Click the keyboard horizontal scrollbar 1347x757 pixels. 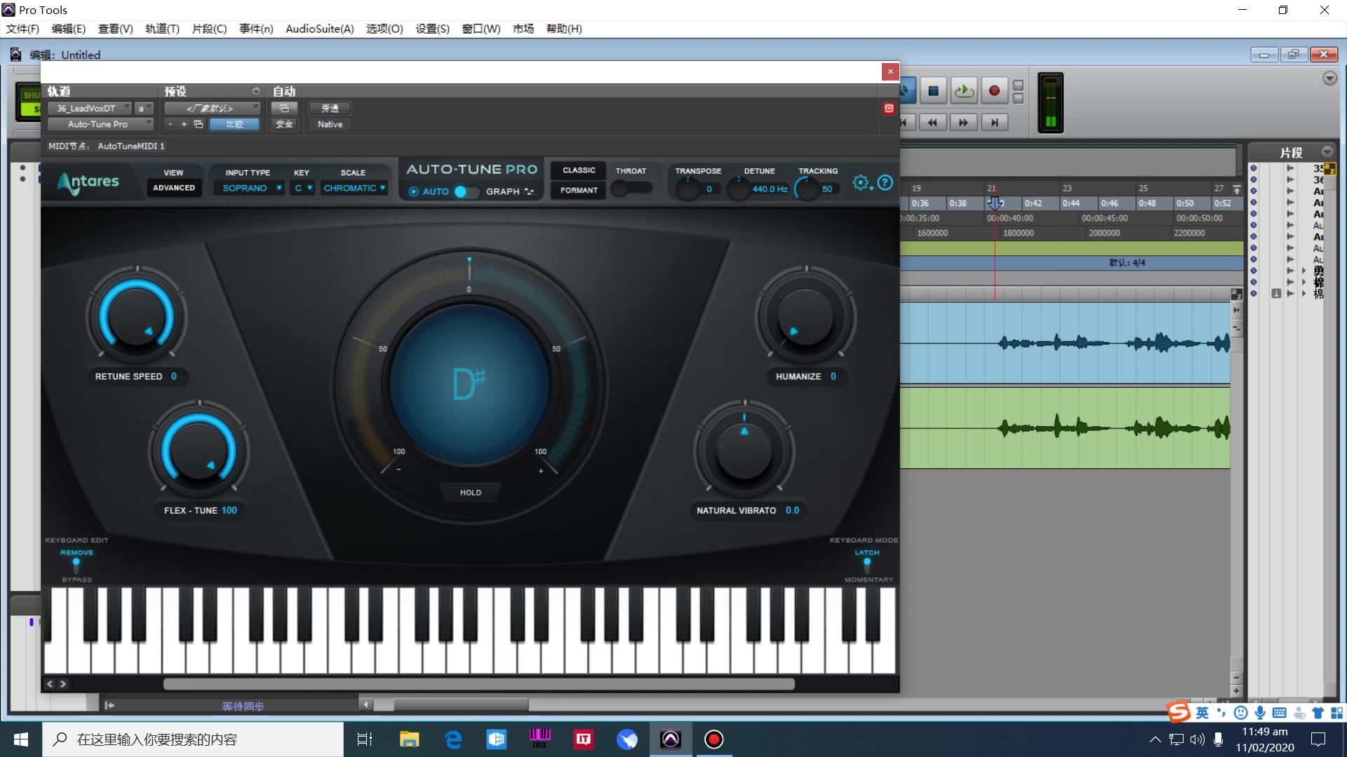(x=479, y=683)
